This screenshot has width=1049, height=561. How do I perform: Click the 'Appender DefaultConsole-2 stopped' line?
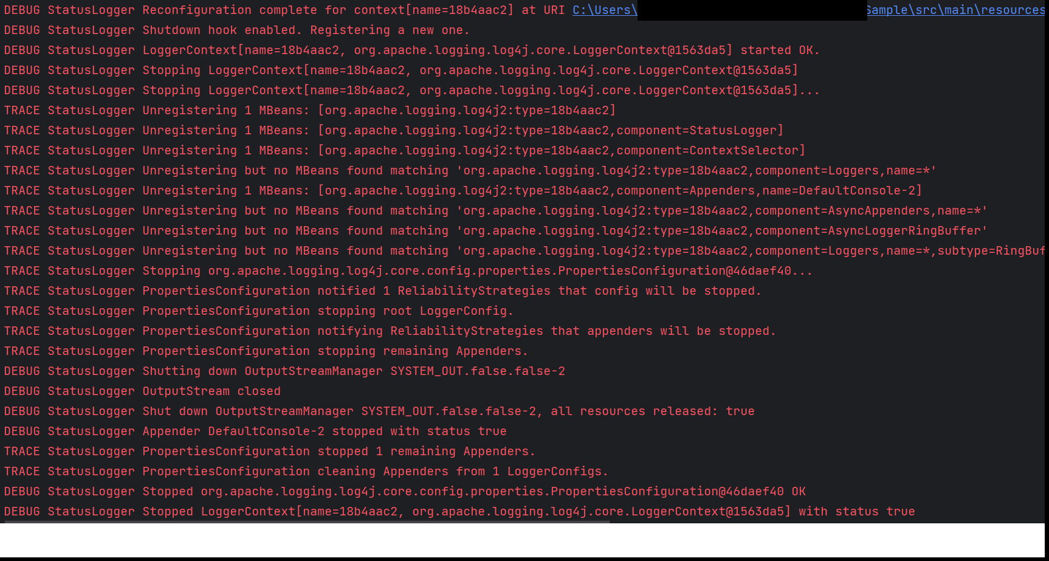pyautogui.click(x=243, y=431)
